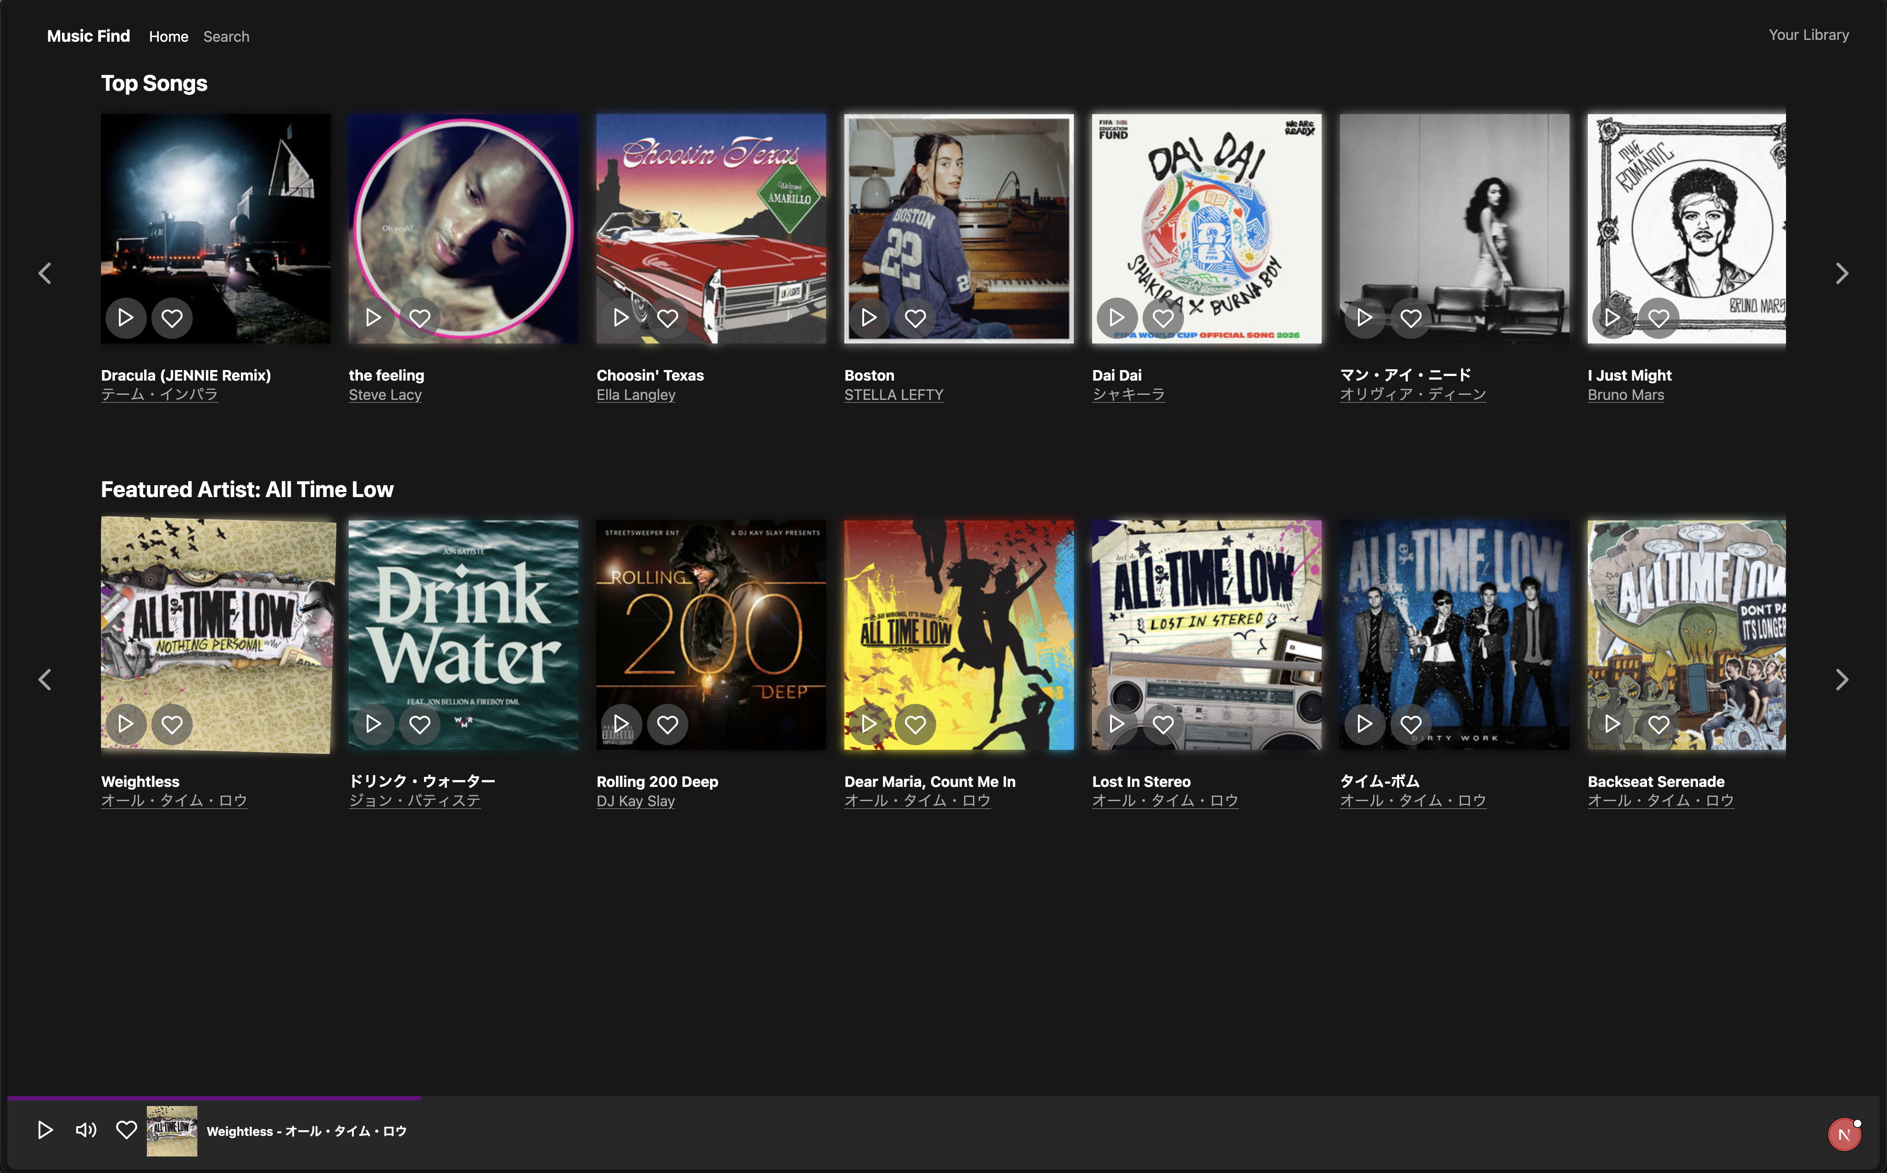Open STELLA LEFTY artist link
Image resolution: width=1887 pixels, height=1173 pixels.
point(893,395)
